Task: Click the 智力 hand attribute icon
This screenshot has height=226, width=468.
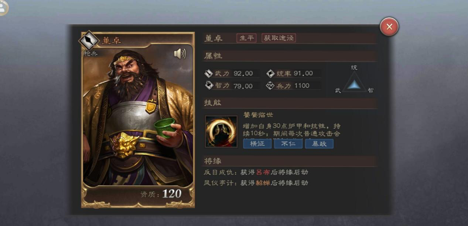Action: [x=209, y=85]
